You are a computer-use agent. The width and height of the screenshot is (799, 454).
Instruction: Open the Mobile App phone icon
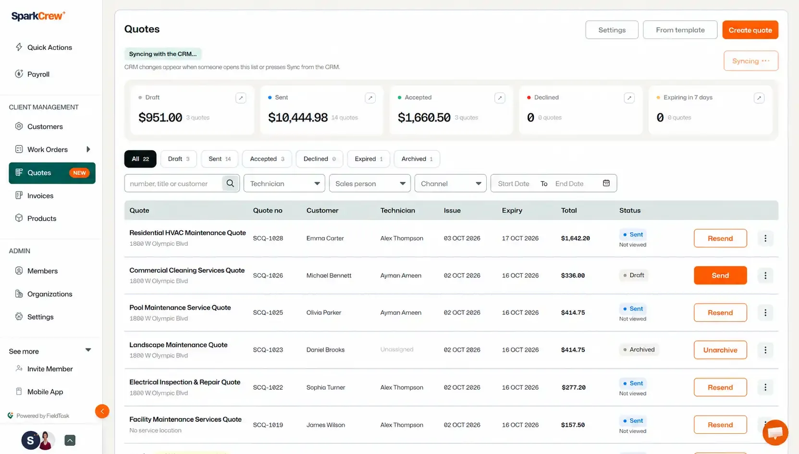19,392
